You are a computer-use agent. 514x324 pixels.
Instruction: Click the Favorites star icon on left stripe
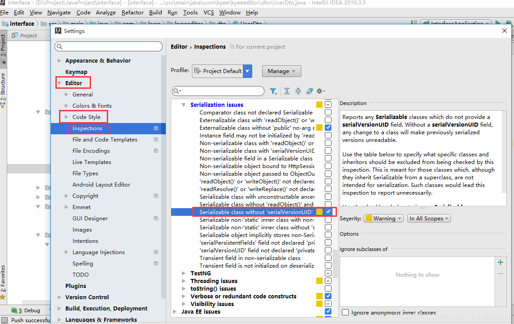coord(3,297)
